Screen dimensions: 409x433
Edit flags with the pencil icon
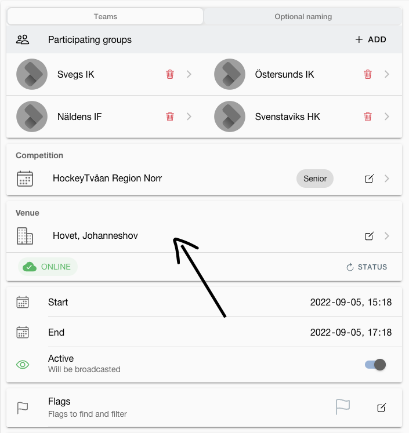381,407
